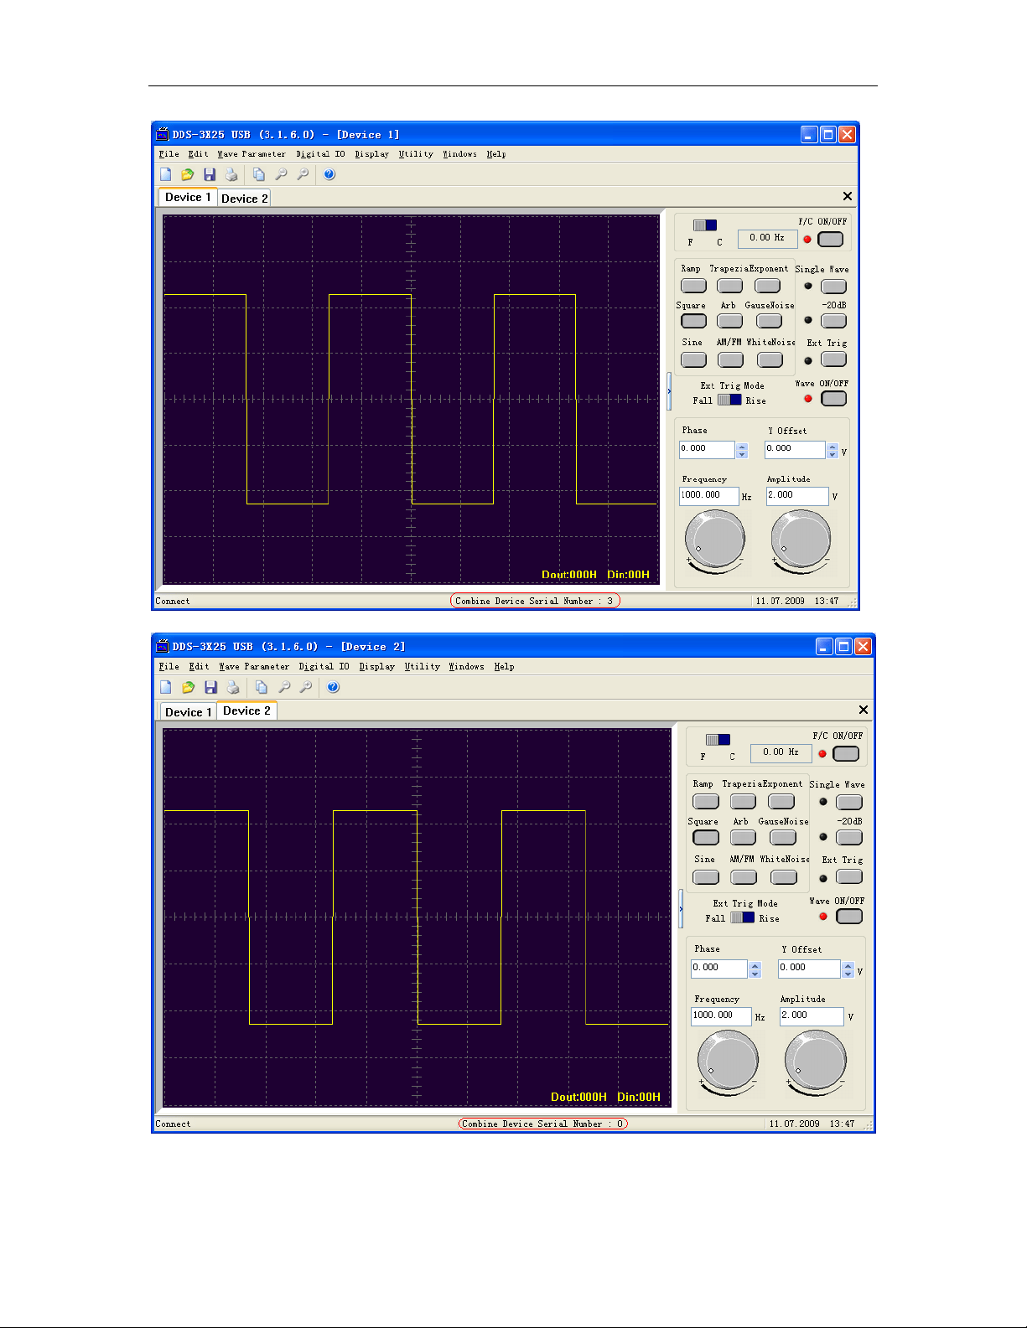Click Phase spinner arrows in Device 2 window
The height and width of the screenshot is (1328, 1027).
tap(755, 969)
